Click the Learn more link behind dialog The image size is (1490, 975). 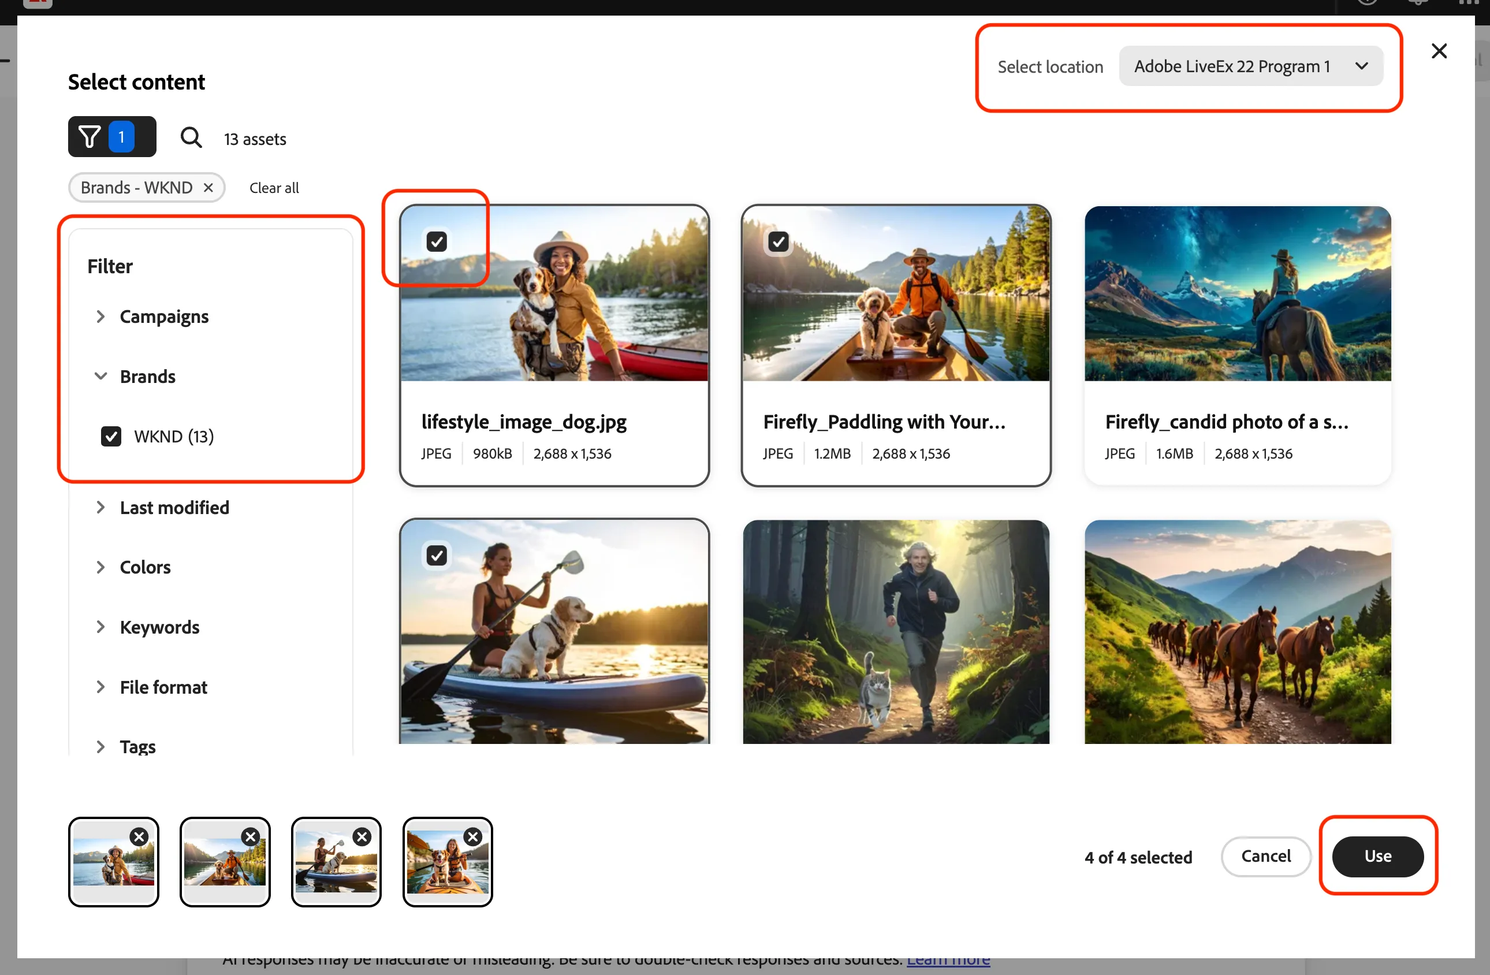948,961
